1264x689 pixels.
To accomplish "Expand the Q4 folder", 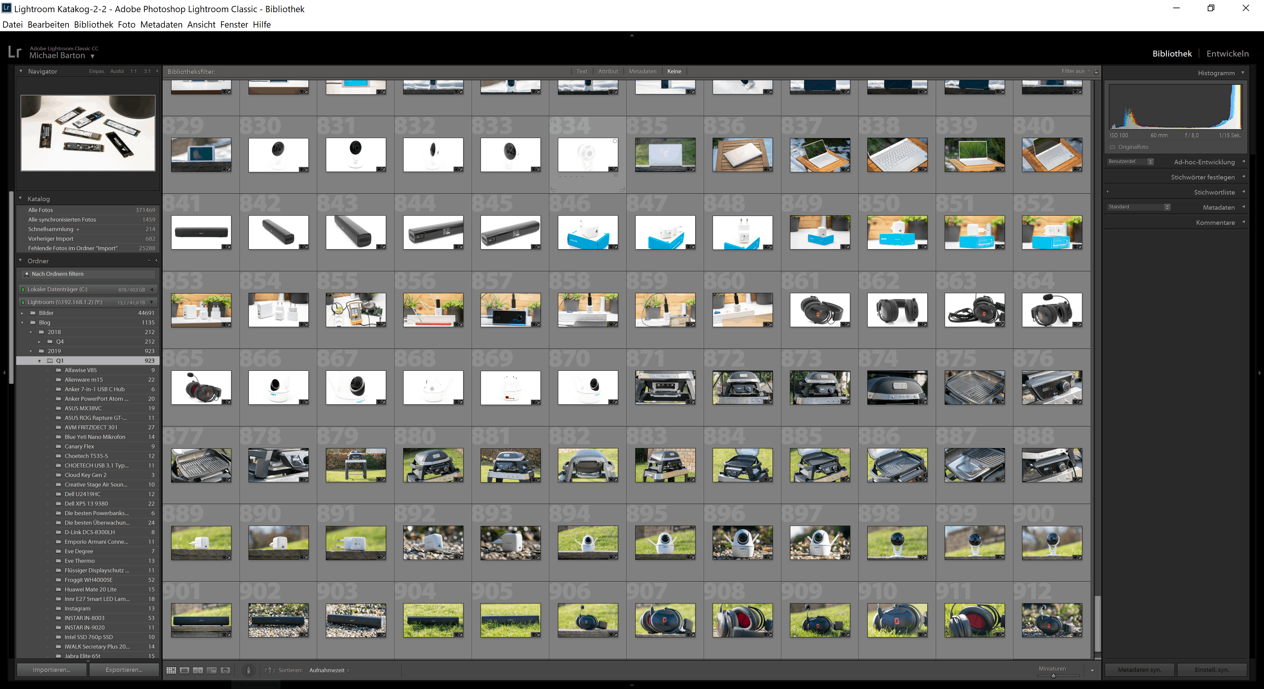I will (39, 342).
